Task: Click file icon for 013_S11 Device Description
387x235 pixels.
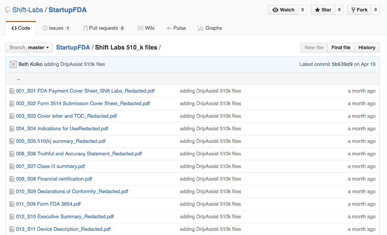Action: pyautogui.click(x=11, y=229)
